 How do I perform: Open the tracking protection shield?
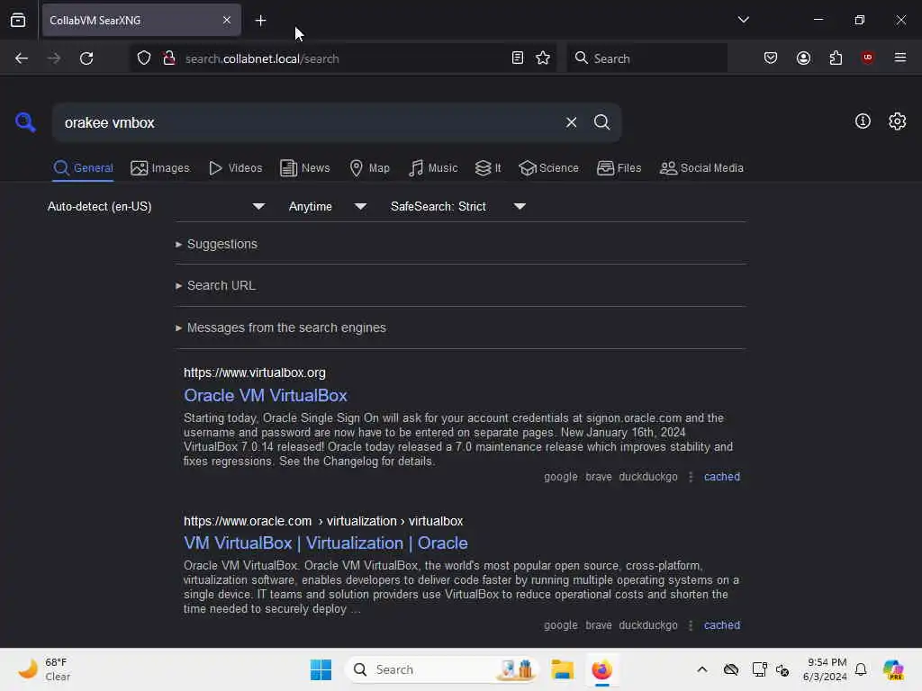pos(144,58)
